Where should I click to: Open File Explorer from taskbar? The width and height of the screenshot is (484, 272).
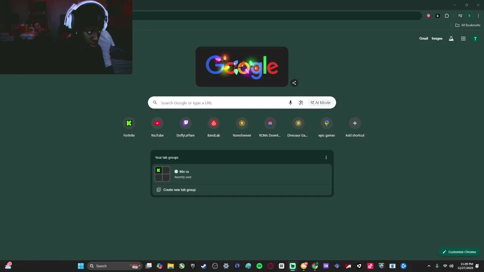coord(171,266)
